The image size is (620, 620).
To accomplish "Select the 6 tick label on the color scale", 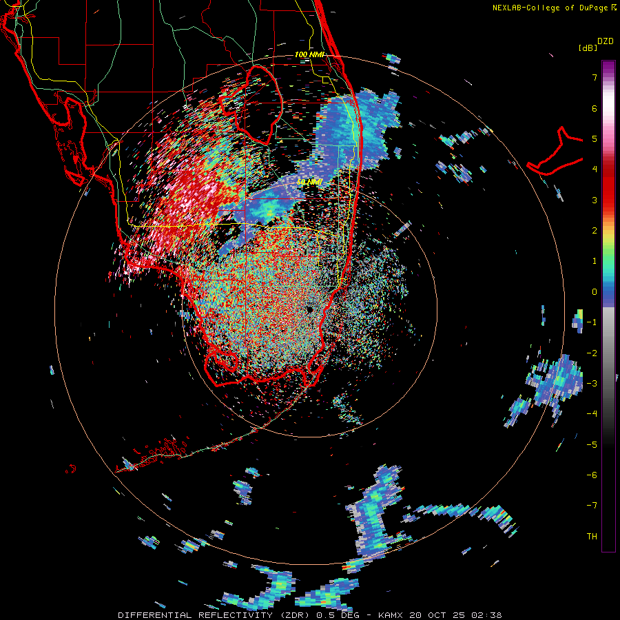I will 595,108.
